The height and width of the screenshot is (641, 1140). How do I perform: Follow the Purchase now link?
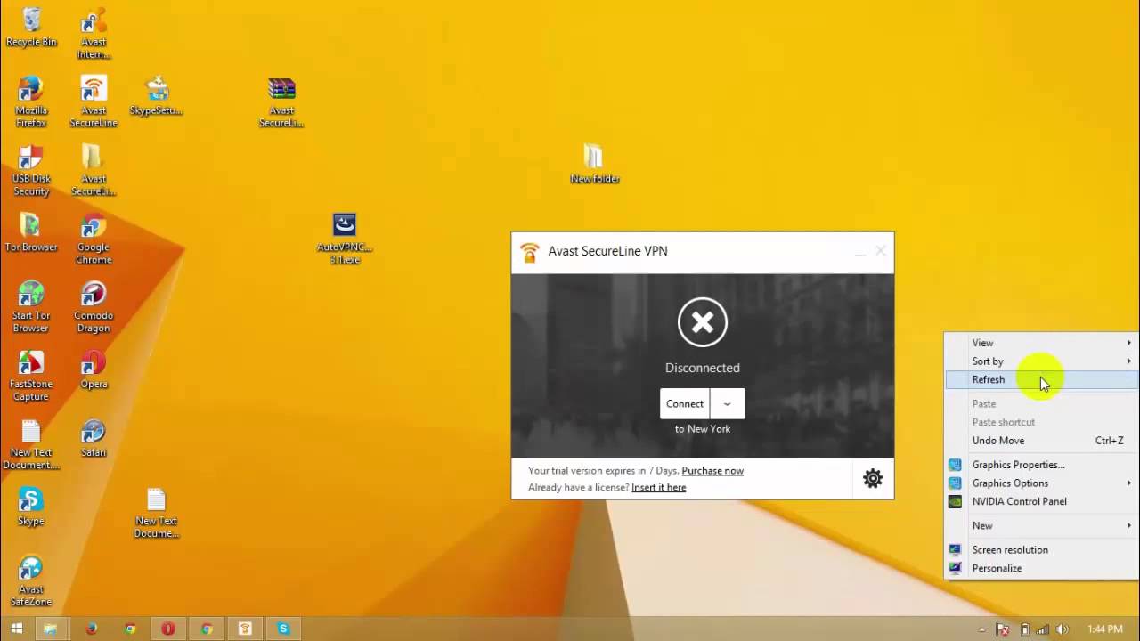click(x=712, y=470)
